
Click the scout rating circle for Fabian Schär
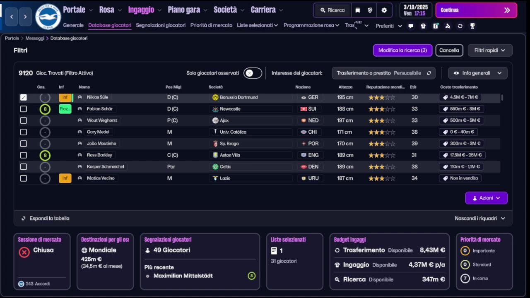click(45, 109)
